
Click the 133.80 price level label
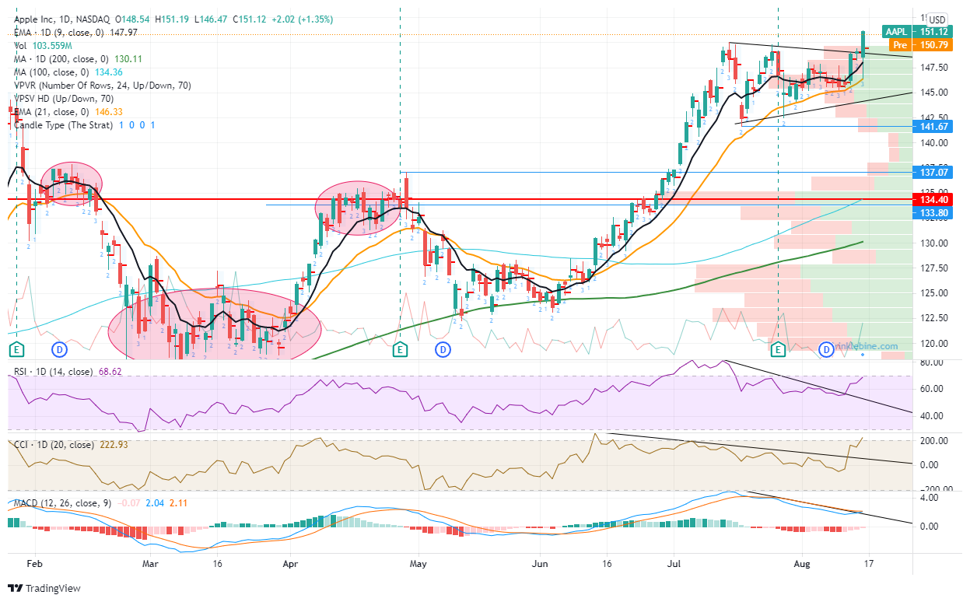point(932,212)
